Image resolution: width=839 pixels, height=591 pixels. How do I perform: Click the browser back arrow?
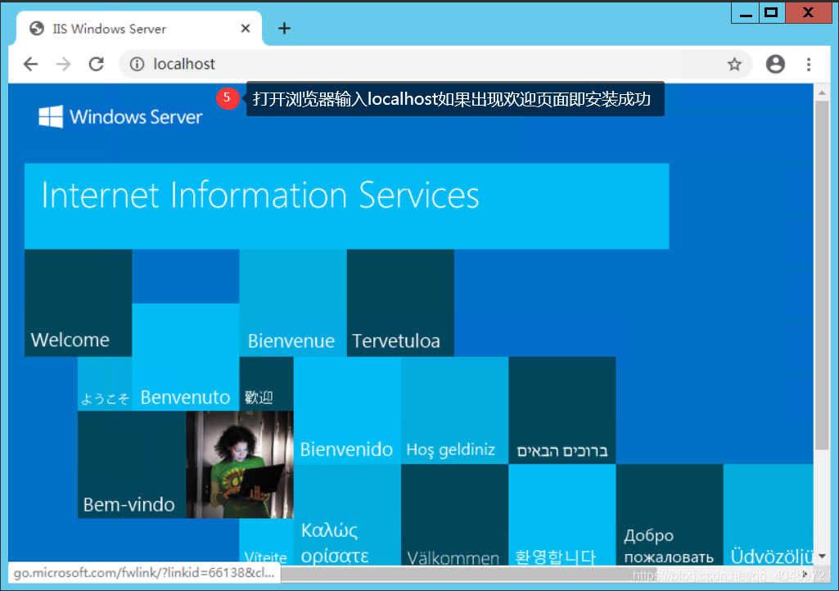[31, 64]
